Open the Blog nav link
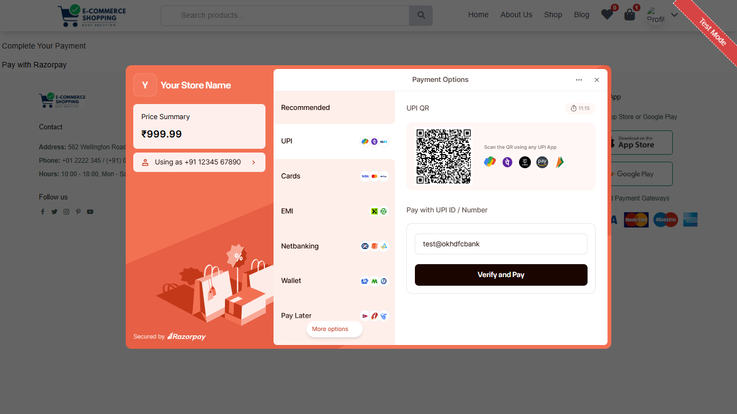The image size is (737, 414). [x=582, y=15]
